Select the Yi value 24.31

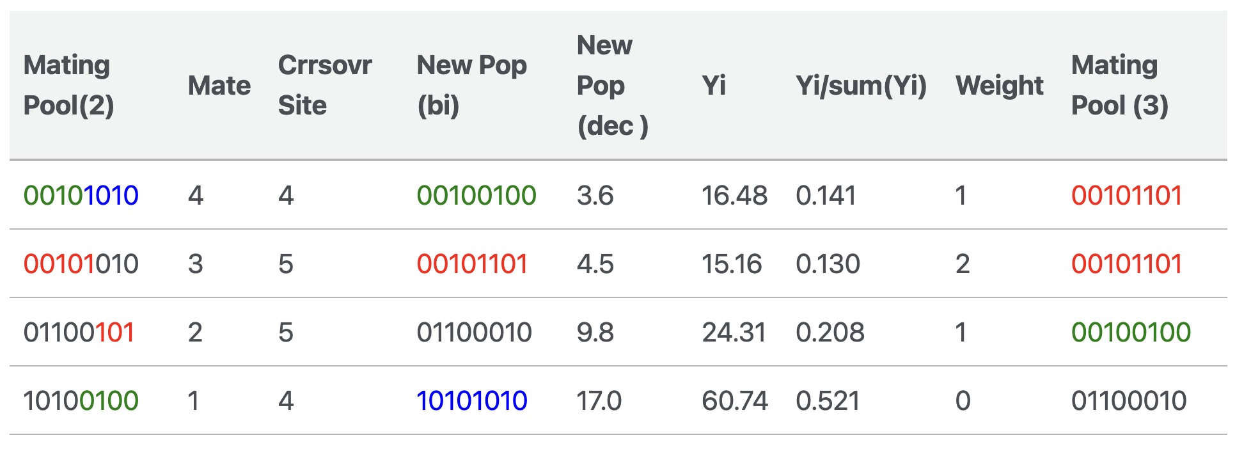(x=734, y=333)
